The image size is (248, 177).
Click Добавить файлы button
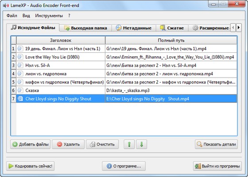[x=31, y=144]
